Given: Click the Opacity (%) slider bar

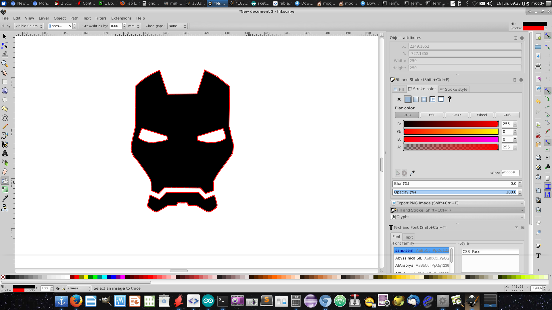Looking at the screenshot, I should pos(455,192).
